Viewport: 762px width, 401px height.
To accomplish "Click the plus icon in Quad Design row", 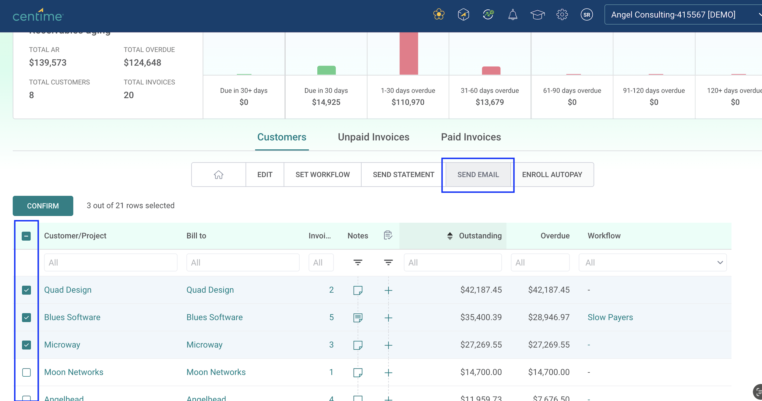I will tap(388, 290).
